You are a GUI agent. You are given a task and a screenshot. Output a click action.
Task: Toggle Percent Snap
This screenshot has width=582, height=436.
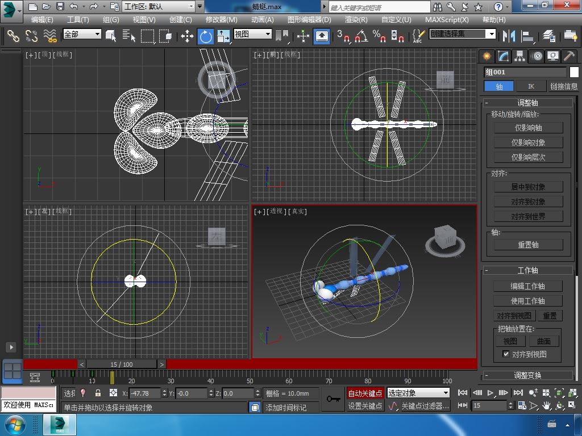(379, 36)
